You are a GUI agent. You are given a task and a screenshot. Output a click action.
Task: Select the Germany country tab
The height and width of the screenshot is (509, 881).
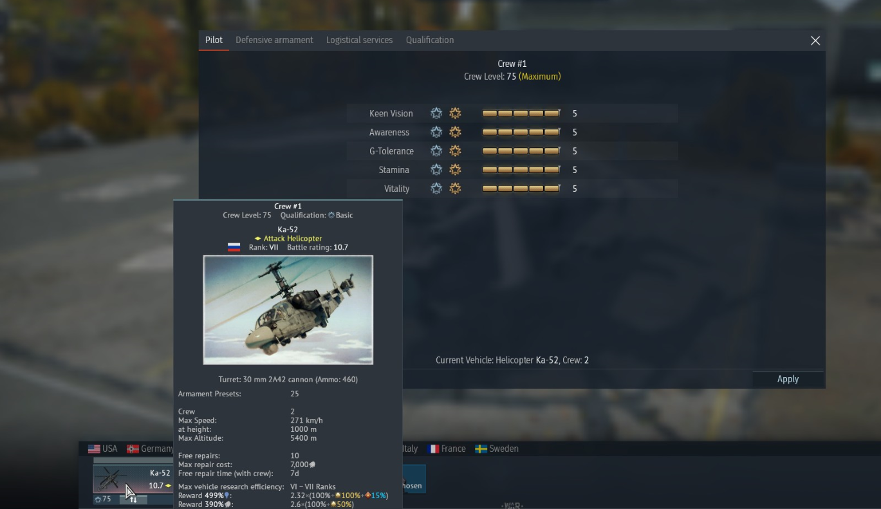point(150,449)
